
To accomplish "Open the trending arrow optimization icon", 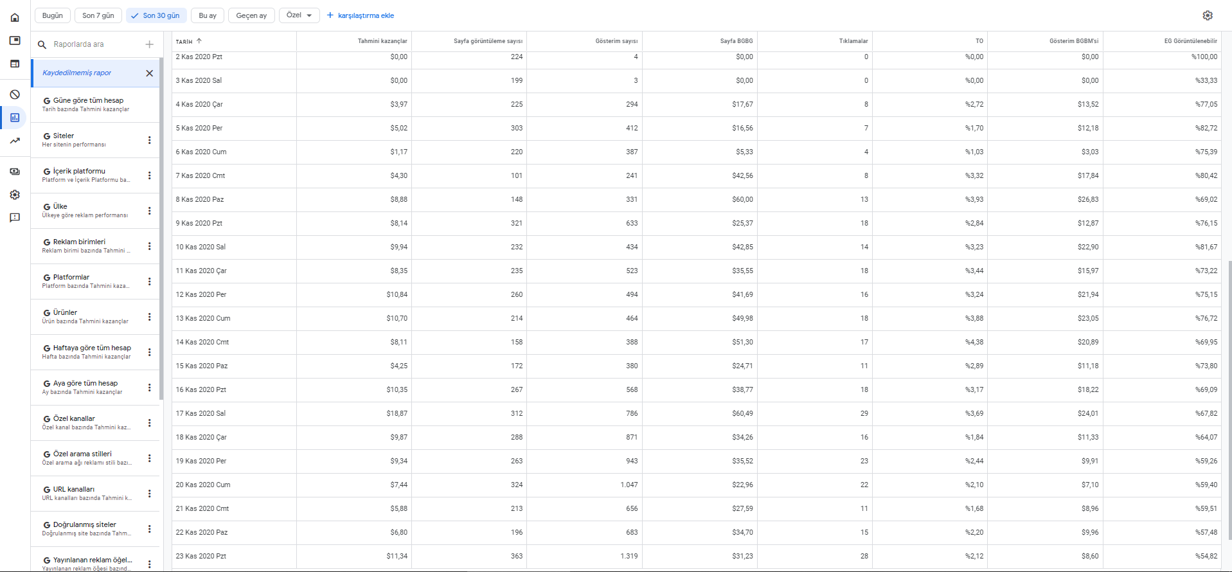I will pos(15,141).
